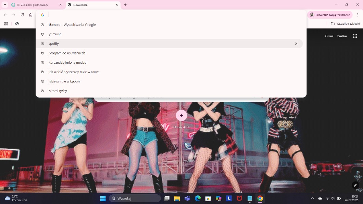Click the customize Chrome pencil icon

coord(355,185)
